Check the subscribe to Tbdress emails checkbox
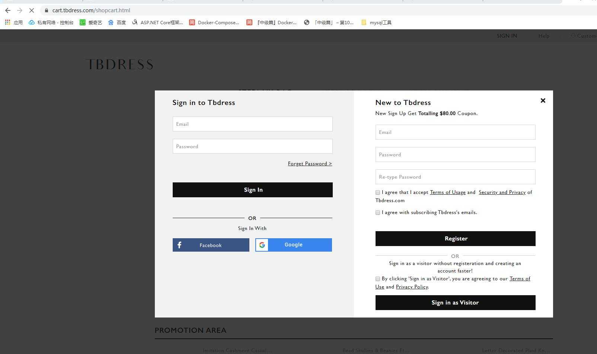This screenshot has width=597, height=354. click(378, 213)
